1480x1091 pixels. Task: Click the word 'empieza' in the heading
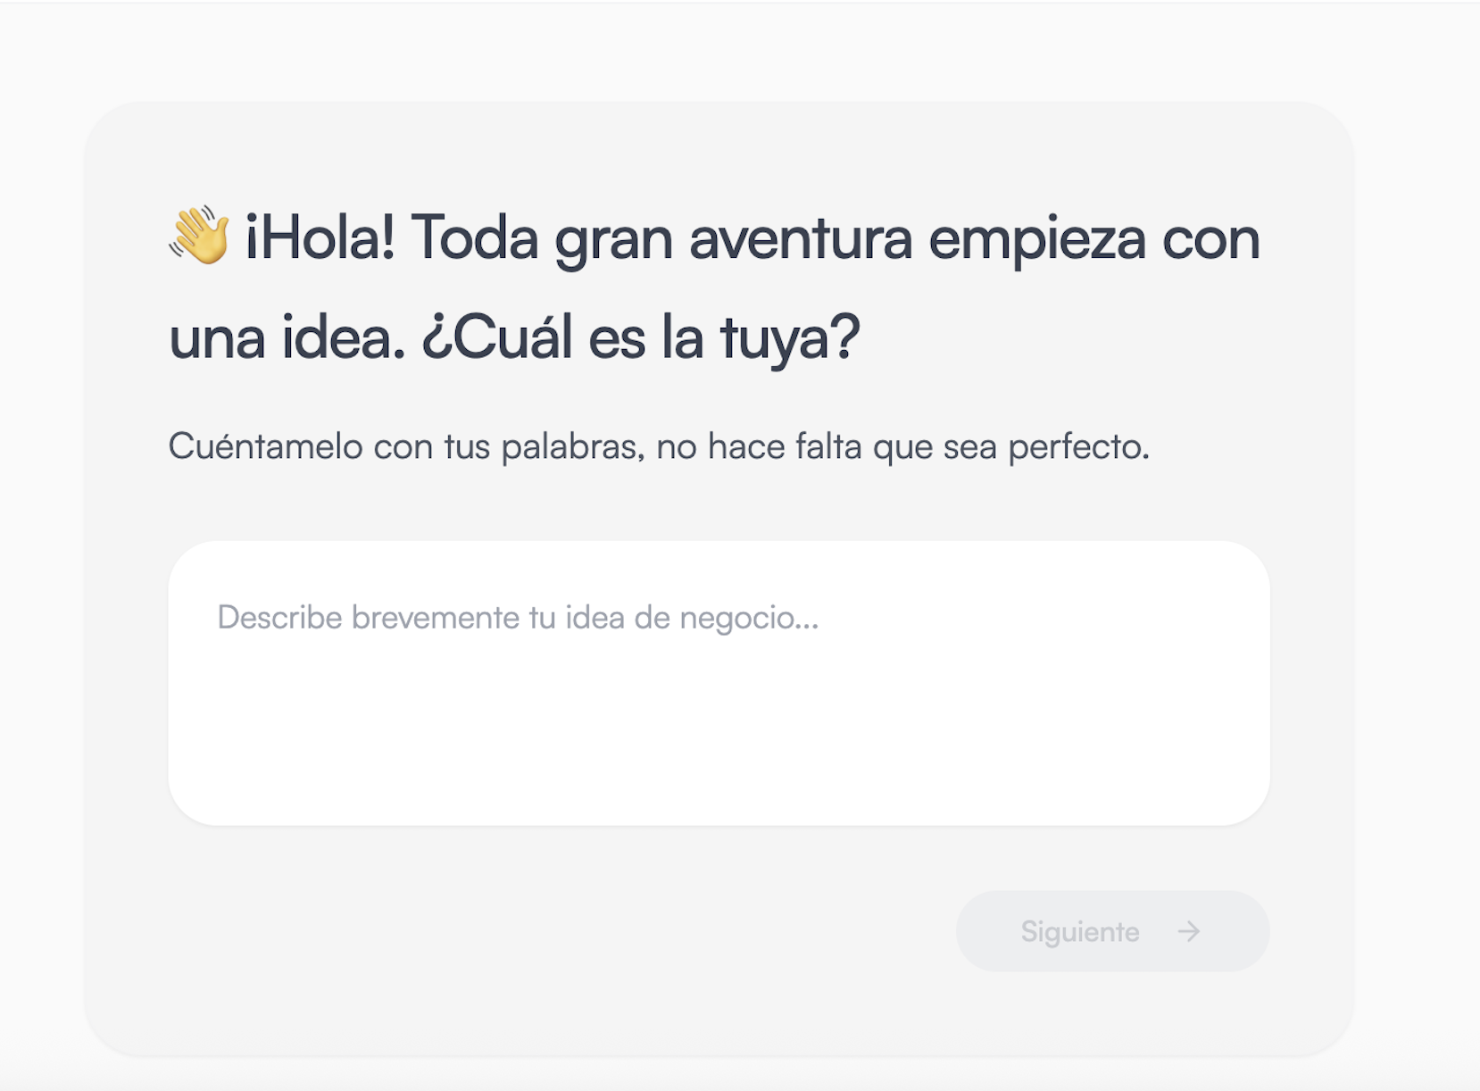(x=1036, y=239)
